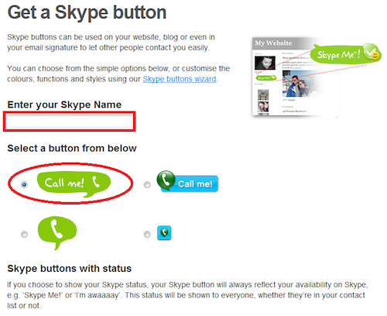Select radio for small blue phone icon
This screenshot has height=316, width=387.
(x=147, y=234)
